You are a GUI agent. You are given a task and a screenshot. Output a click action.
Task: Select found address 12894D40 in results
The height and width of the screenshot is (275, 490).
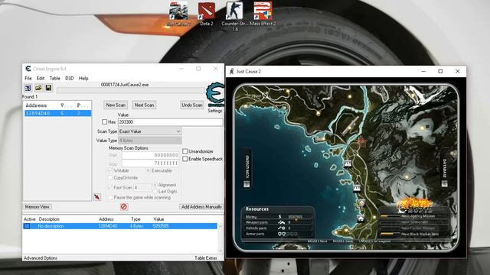click(x=58, y=113)
